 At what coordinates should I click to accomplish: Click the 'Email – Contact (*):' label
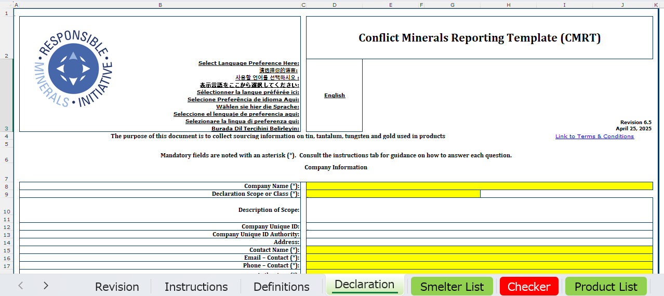272,258
